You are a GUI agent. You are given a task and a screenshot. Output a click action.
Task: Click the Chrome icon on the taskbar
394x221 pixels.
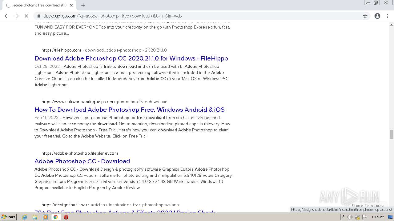(55, 217)
